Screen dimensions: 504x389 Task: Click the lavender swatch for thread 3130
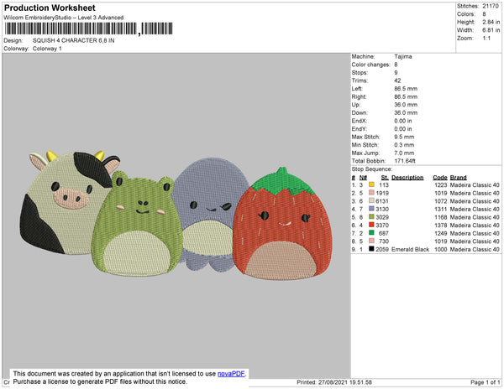pos(371,209)
